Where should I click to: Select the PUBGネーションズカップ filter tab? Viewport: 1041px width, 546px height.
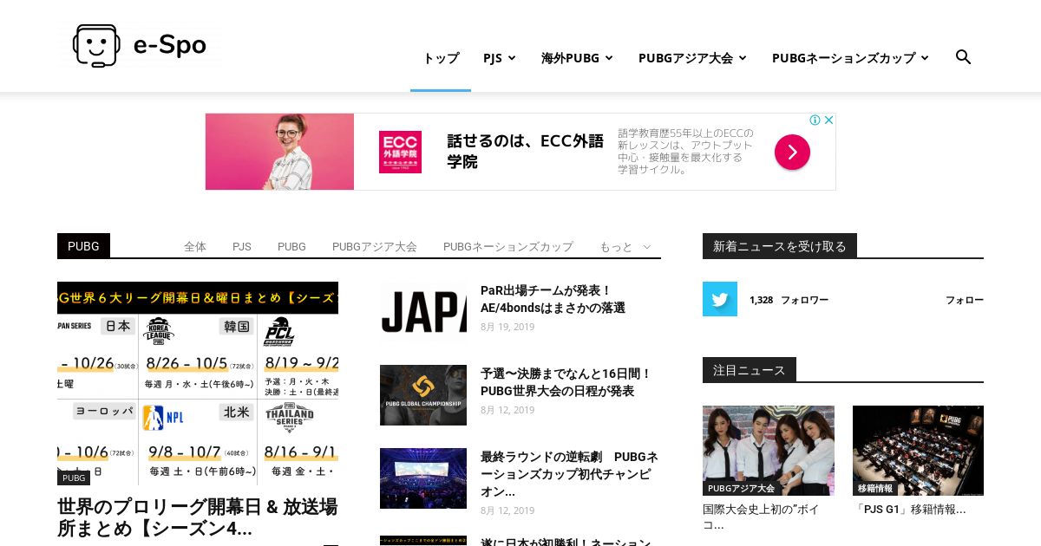(x=508, y=247)
